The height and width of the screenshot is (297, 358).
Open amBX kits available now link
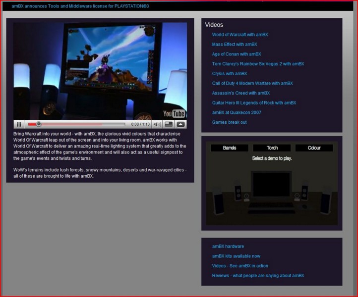(x=236, y=256)
